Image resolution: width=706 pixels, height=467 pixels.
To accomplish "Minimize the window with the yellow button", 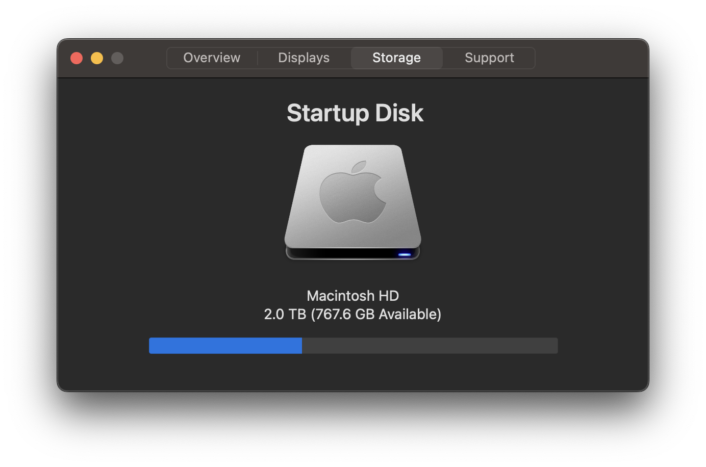I will pos(97,58).
